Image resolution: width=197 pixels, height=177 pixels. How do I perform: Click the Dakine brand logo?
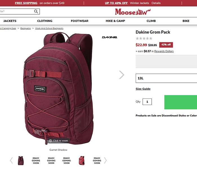click(x=109, y=37)
